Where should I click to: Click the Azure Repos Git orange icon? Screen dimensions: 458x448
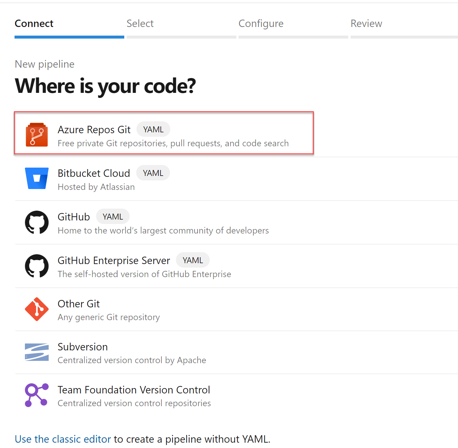(37, 135)
